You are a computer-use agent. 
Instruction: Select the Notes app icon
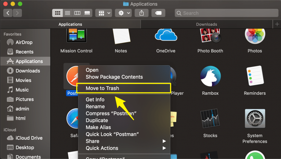(x=121, y=36)
